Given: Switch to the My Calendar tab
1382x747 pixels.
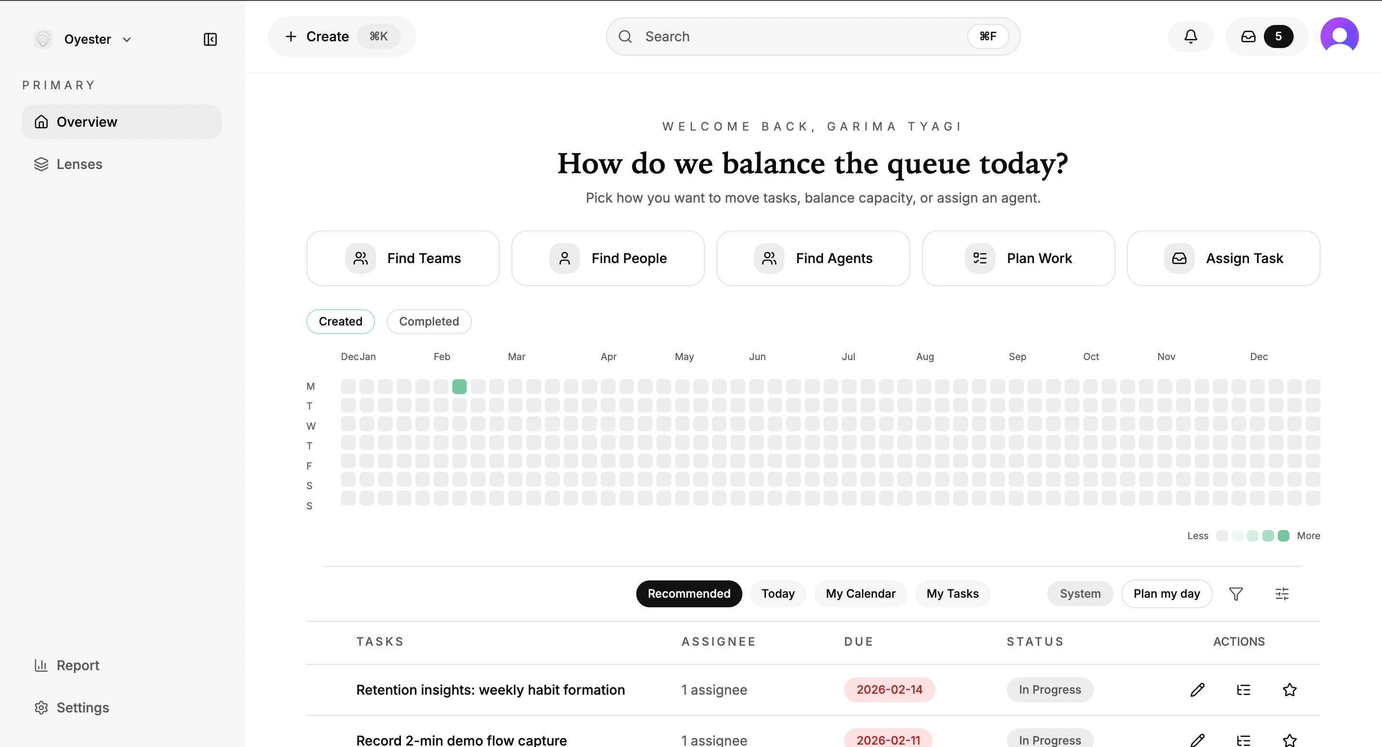Looking at the screenshot, I should [x=860, y=594].
